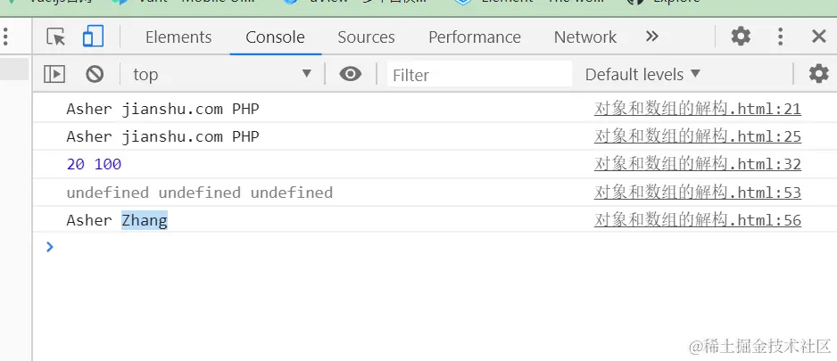The height and width of the screenshot is (361, 837).
Task: Show more tabs chevron
Action: [x=652, y=37]
